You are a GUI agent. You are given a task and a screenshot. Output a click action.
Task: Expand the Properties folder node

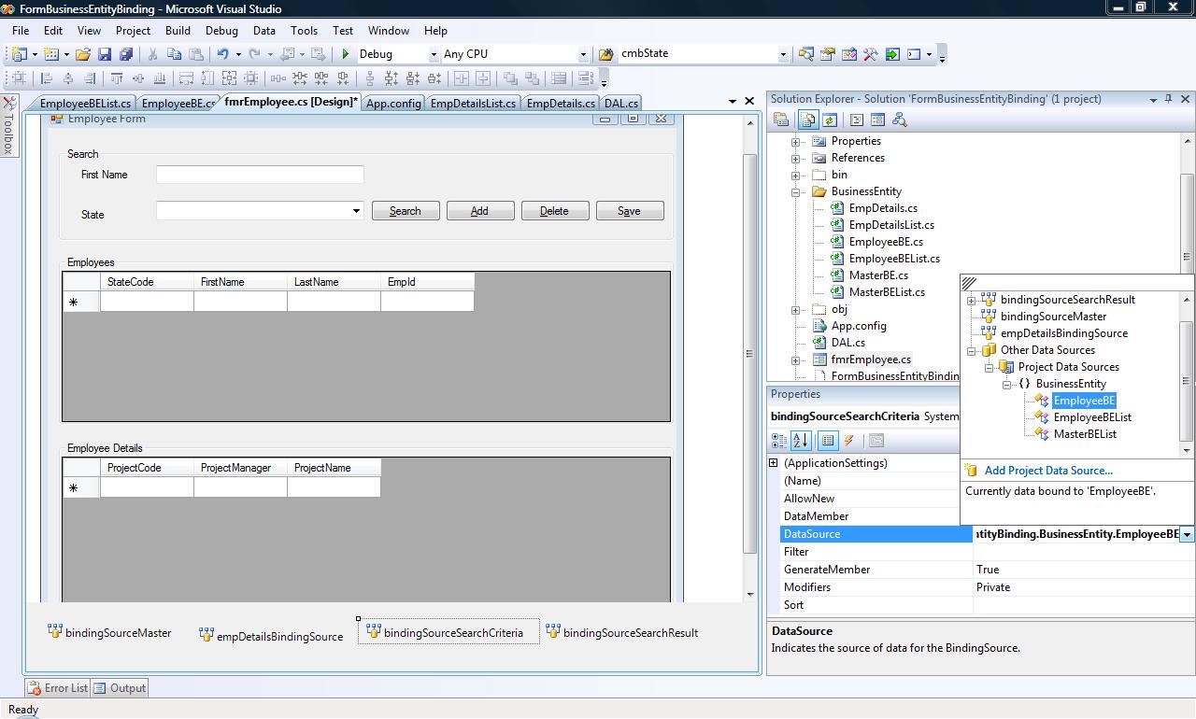796,142
